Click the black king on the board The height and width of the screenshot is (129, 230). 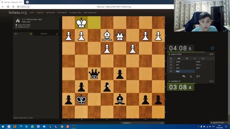pyautogui.click(x=81, y=100)
